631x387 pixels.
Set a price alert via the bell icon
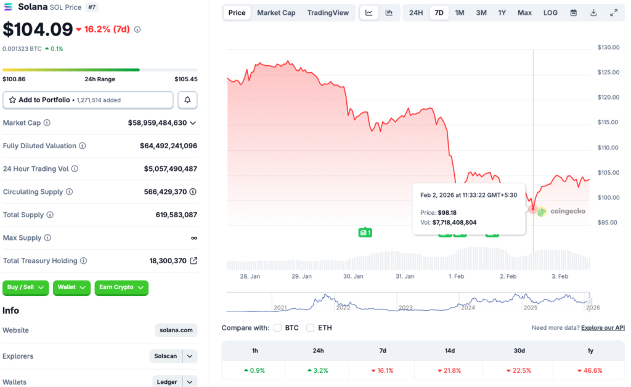(x=187, y=100)
